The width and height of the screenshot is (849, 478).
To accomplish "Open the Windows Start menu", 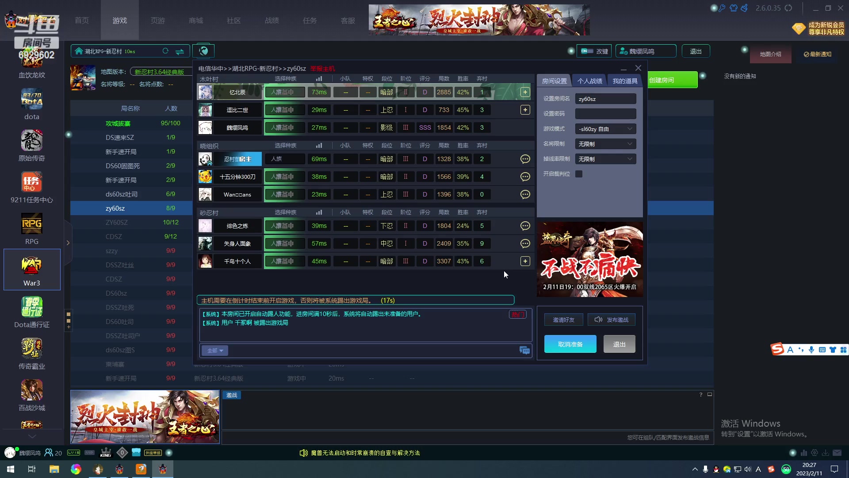I will 11,469.
